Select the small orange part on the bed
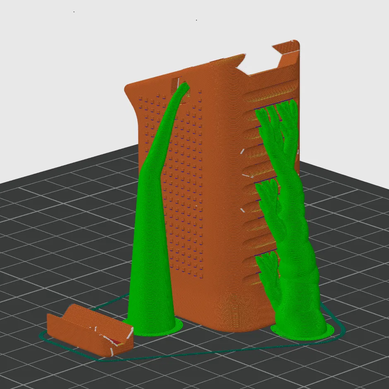389x389 pixels. pyautogui.click(x=90, y=330)
